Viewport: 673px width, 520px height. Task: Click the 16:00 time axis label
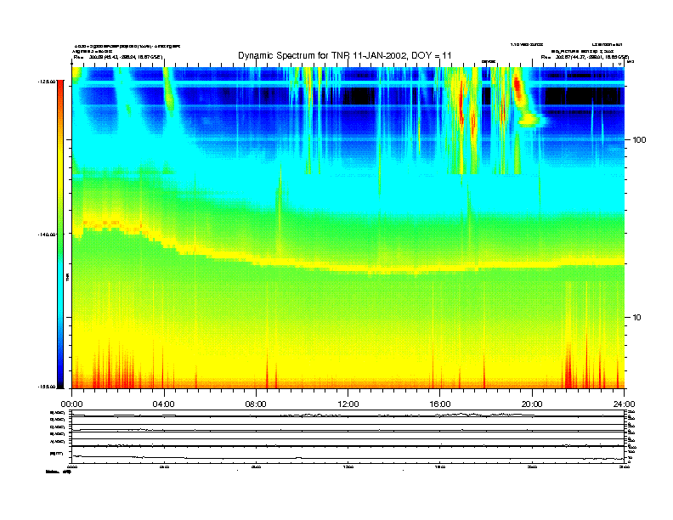pos(440,404)
